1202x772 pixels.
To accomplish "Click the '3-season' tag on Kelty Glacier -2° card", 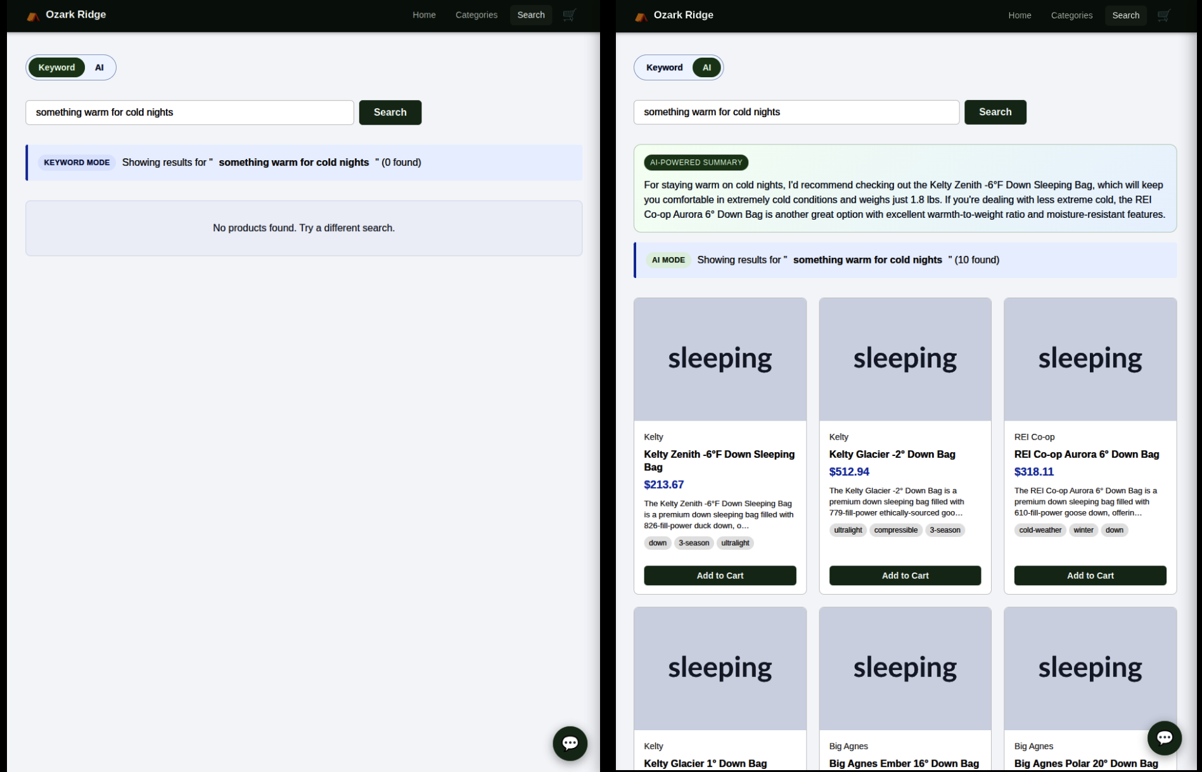I will point(945,530).
